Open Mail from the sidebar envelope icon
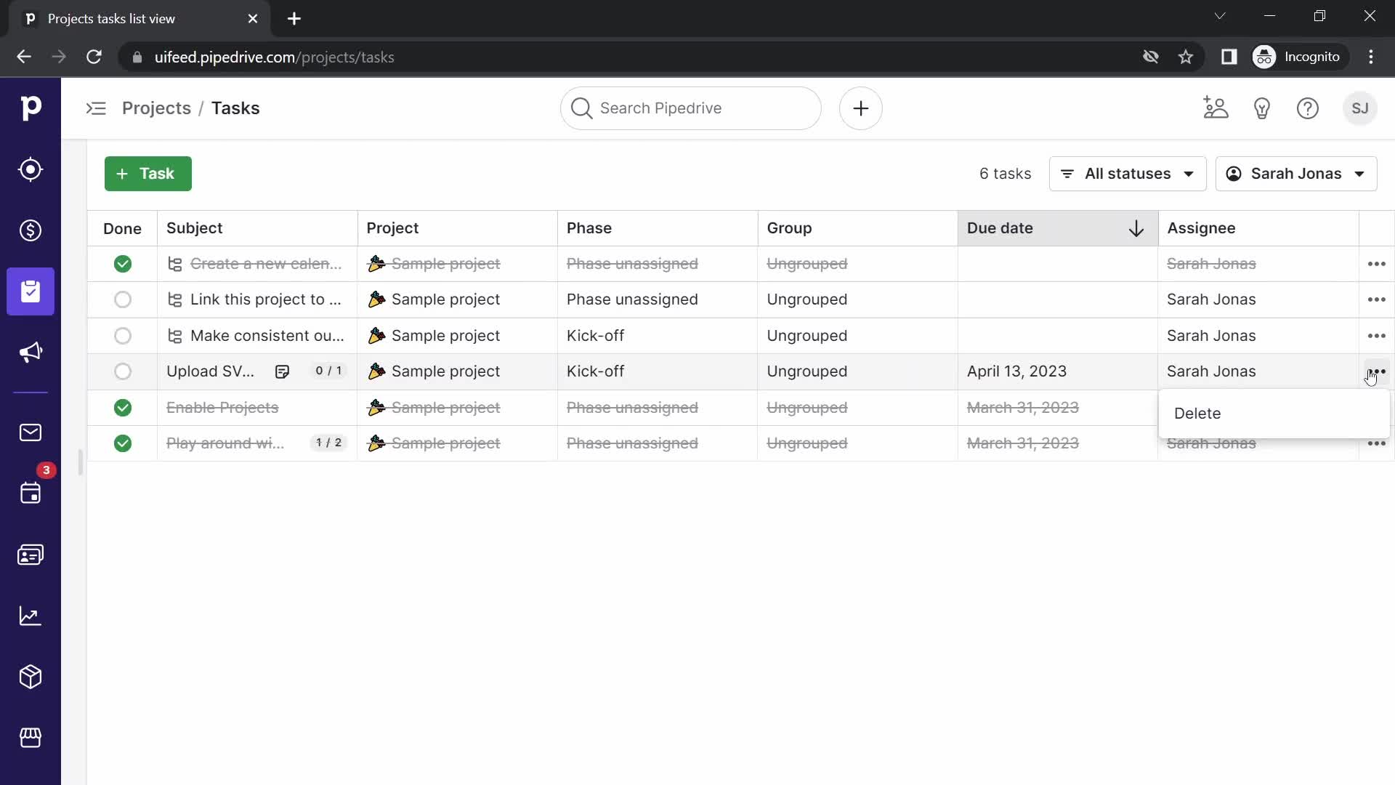The image size is (1395, 785). click(x=31, y=432)
